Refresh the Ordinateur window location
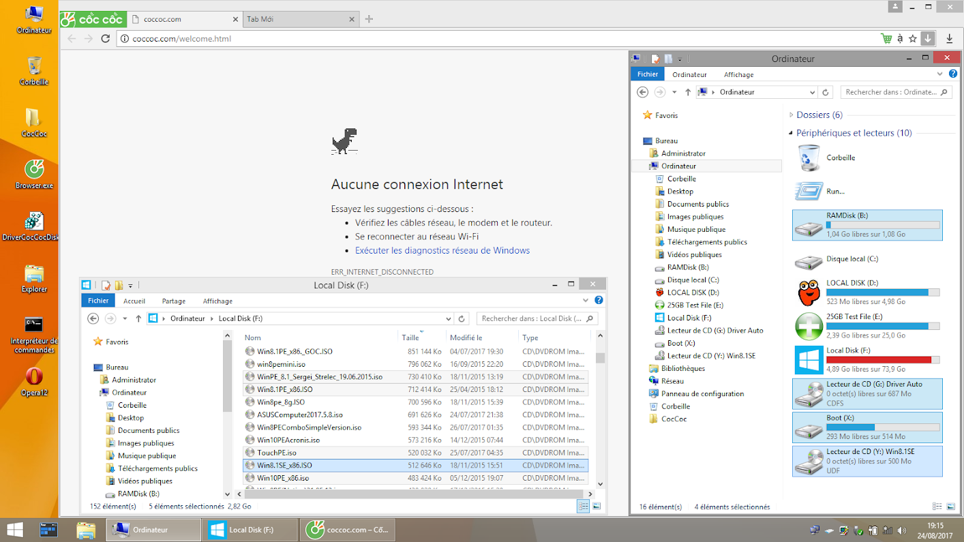 [x=826, y=92]
